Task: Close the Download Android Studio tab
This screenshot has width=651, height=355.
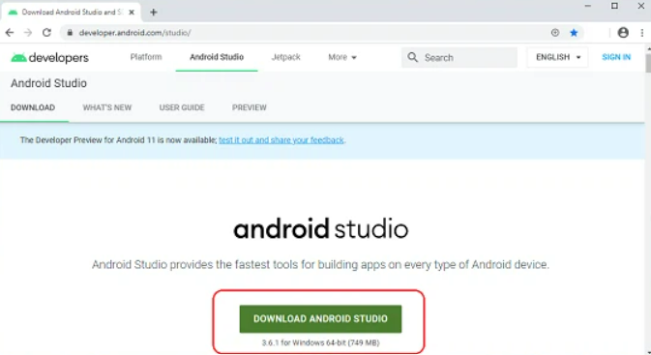Action: tap(132, 12)
